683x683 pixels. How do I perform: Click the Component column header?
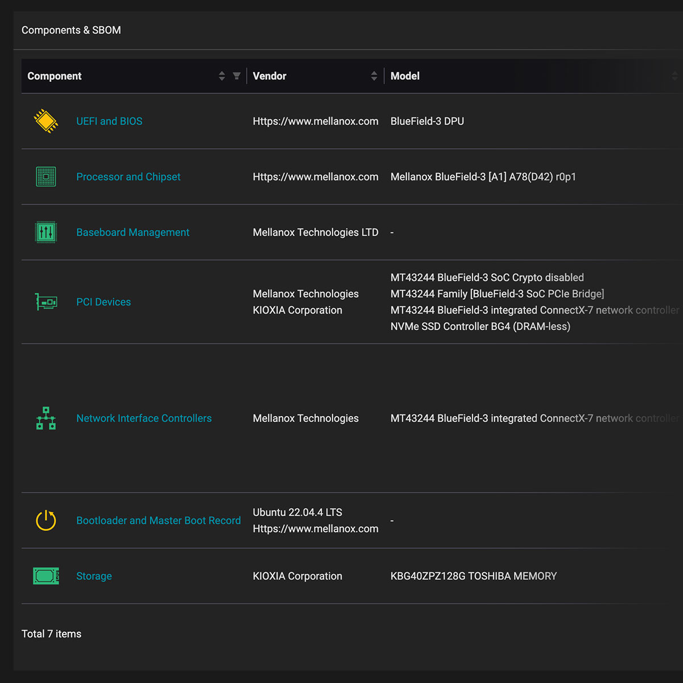pyautogui.click(x=134, y=76)
